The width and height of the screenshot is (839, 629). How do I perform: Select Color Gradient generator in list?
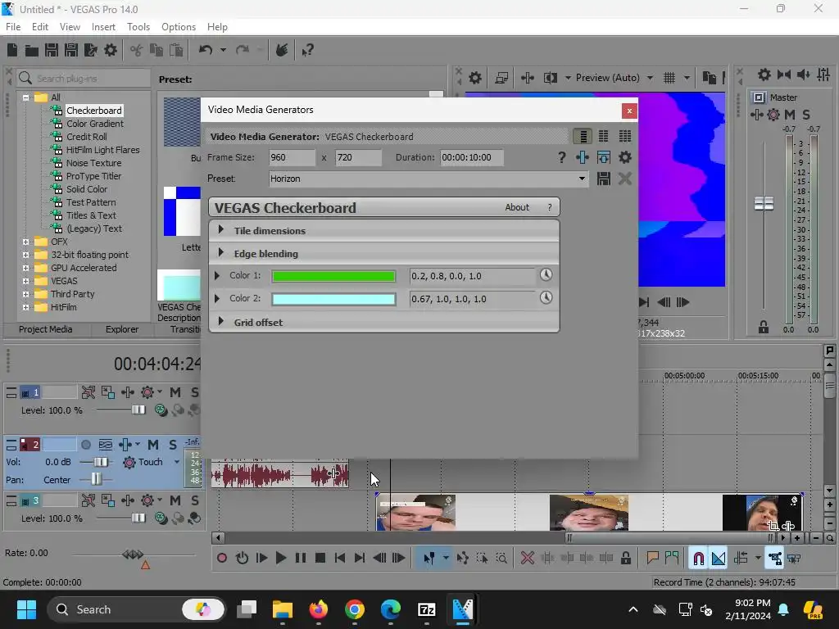pos(95,124)
